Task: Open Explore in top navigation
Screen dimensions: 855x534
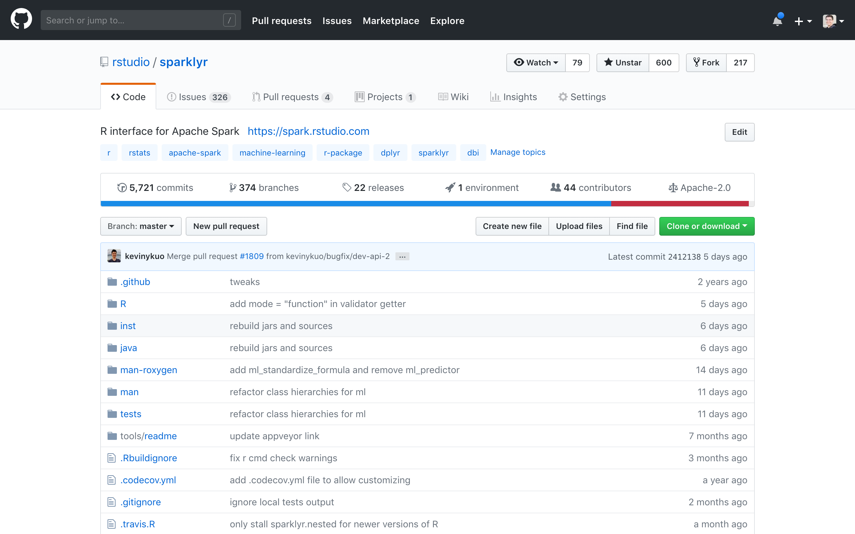Action: tap(447, 21)
